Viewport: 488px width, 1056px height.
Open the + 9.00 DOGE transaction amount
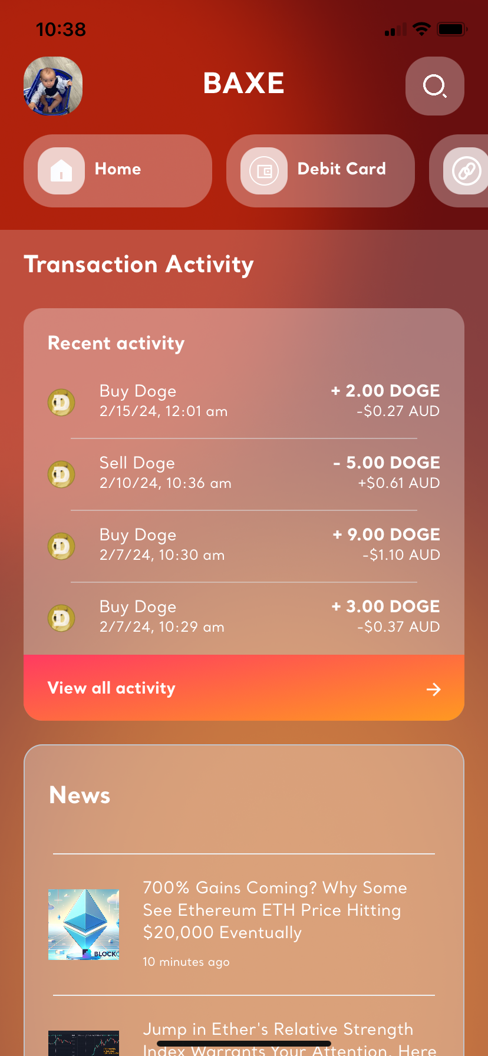click(387, 535)
